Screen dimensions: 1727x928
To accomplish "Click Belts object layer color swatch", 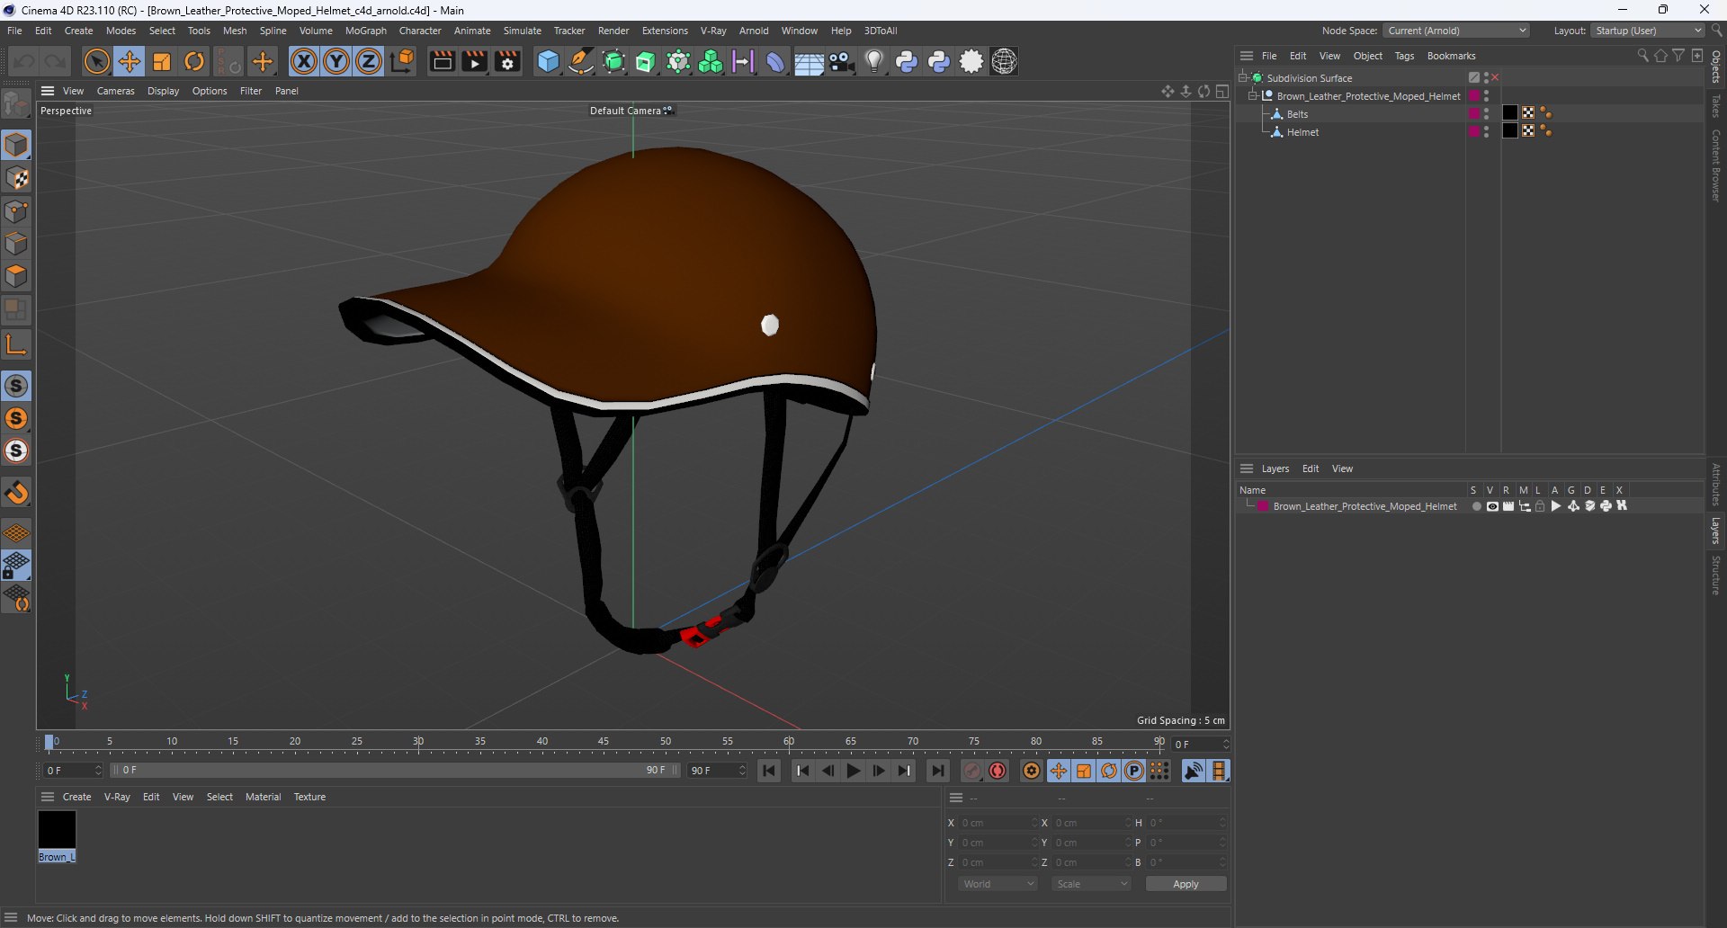I will tap(1474, 114).
